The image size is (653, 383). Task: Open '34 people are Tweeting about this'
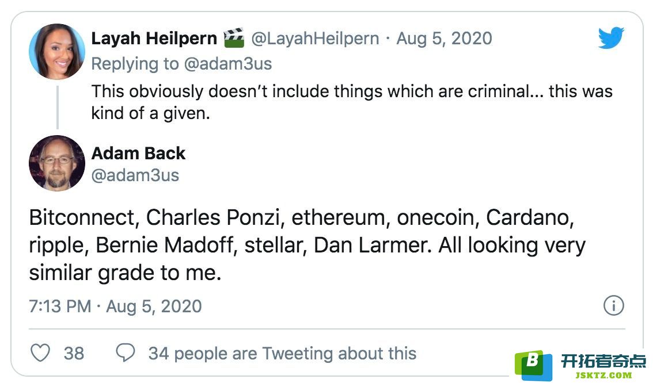click(282, 354)
